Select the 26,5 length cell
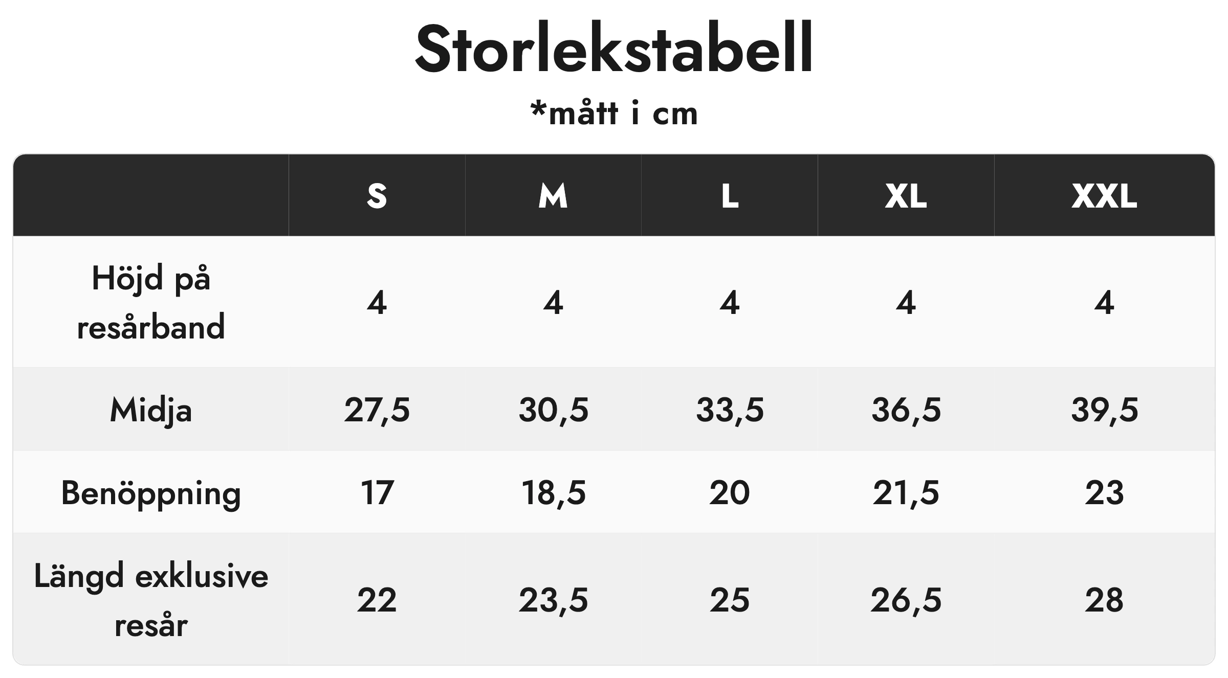Screen dimensions: 1228x678 point(906,600)
